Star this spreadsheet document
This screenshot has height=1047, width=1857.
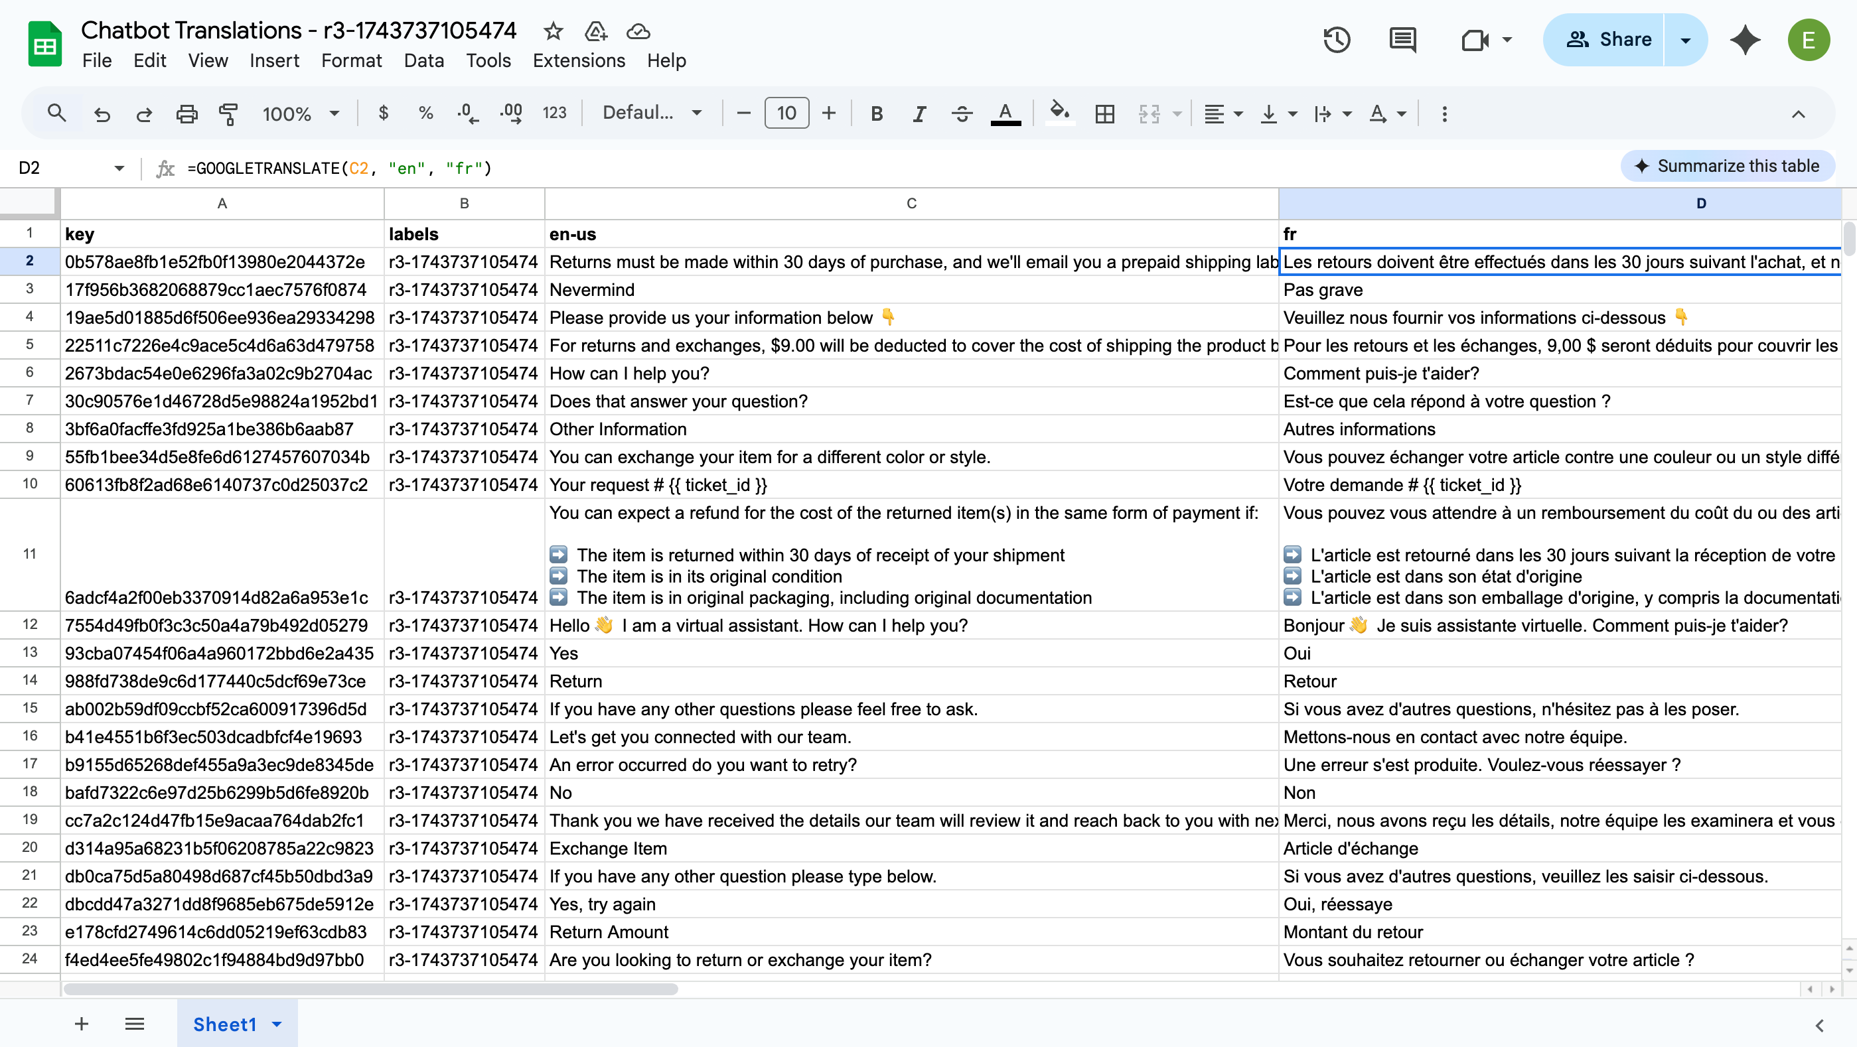click(x=553, y=31)
